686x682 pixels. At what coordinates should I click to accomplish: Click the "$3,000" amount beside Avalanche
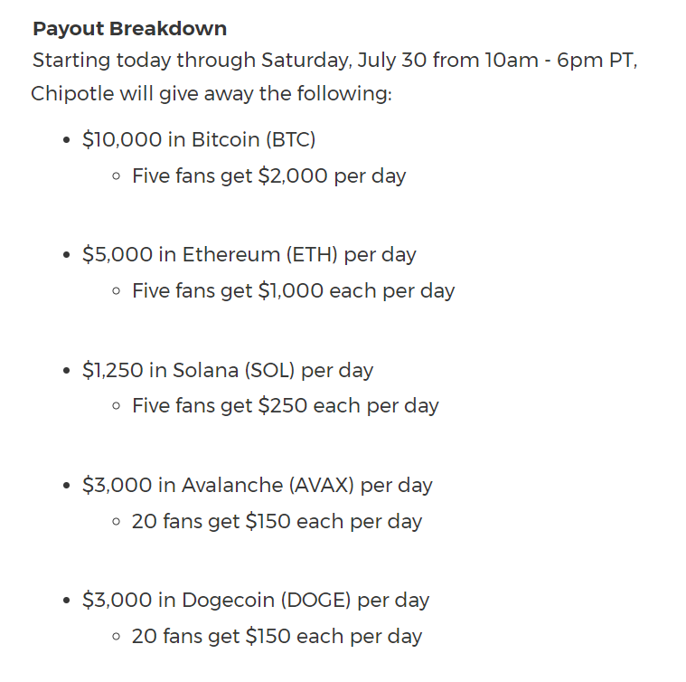(117, 486)
